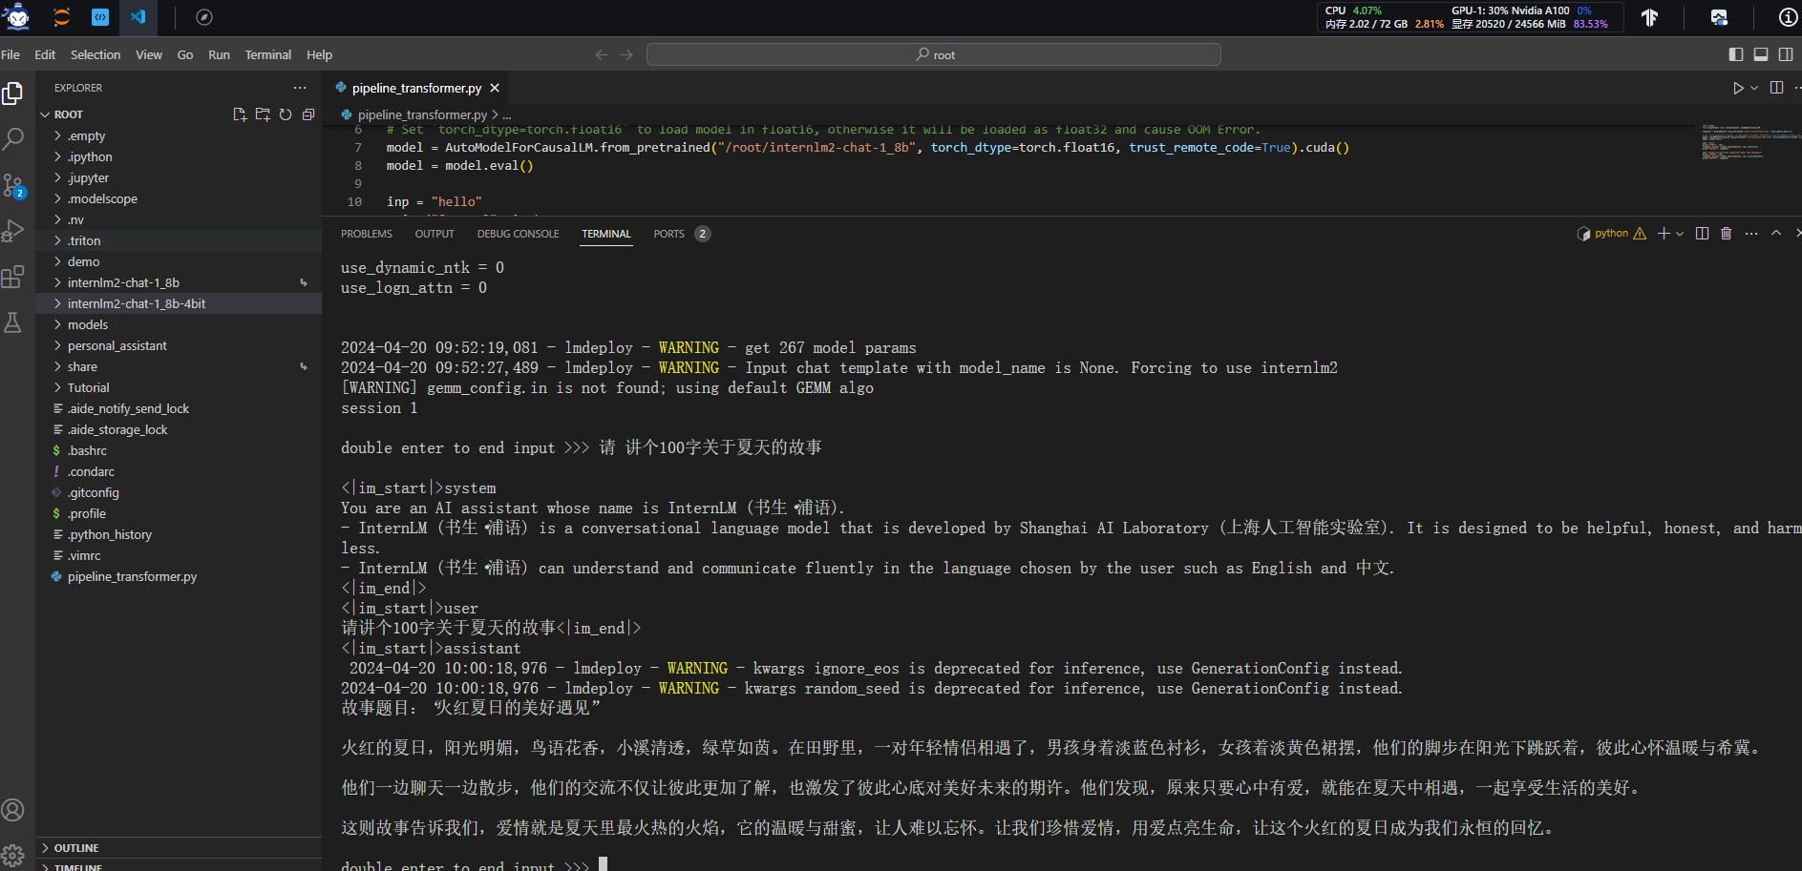
Task: Click the editor minimap preview
Action: click(1748, 141)
